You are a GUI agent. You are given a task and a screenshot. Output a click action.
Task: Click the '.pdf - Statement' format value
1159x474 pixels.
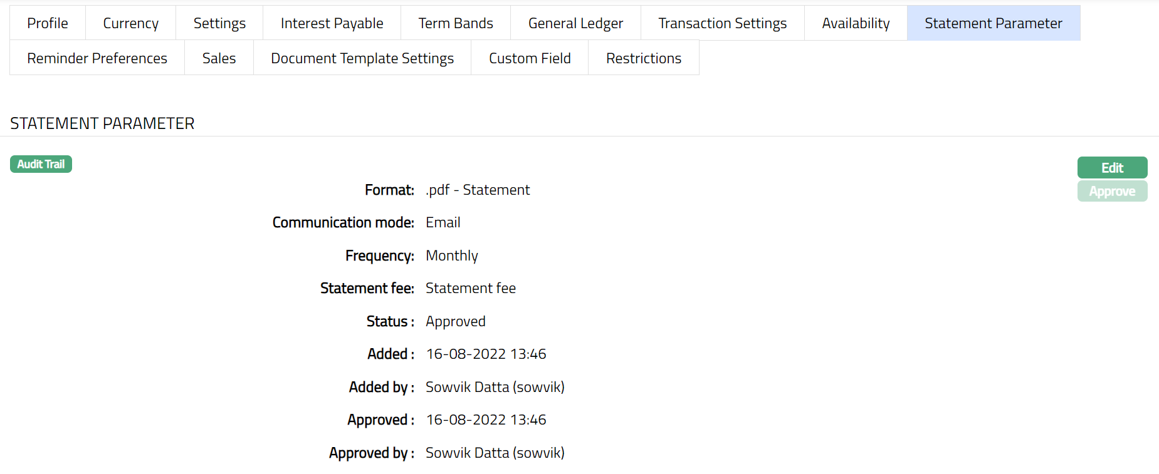point(478,190)
